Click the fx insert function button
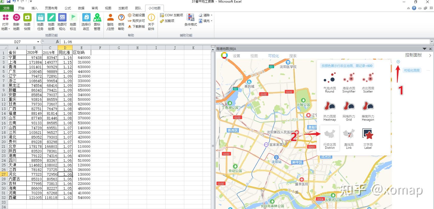The height and width of the screenshot is (209, 434). point(57,42)
